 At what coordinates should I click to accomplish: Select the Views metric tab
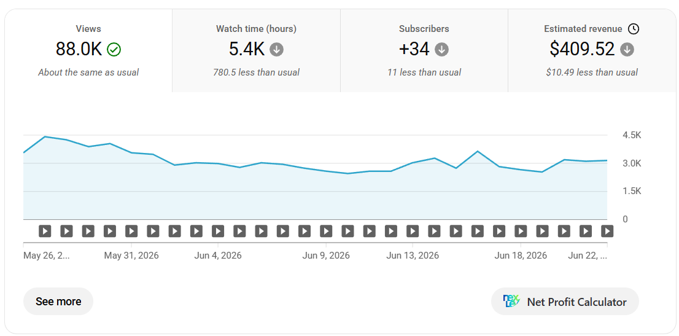88,51
